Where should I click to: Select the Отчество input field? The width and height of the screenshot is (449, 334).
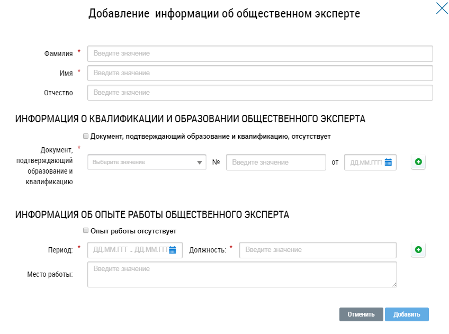pos(260,93)
